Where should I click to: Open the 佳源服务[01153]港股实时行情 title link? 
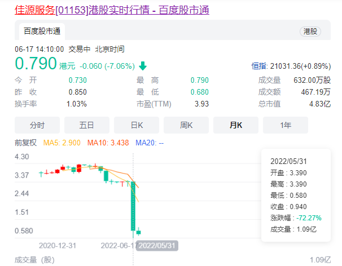(x=112, y=10)
